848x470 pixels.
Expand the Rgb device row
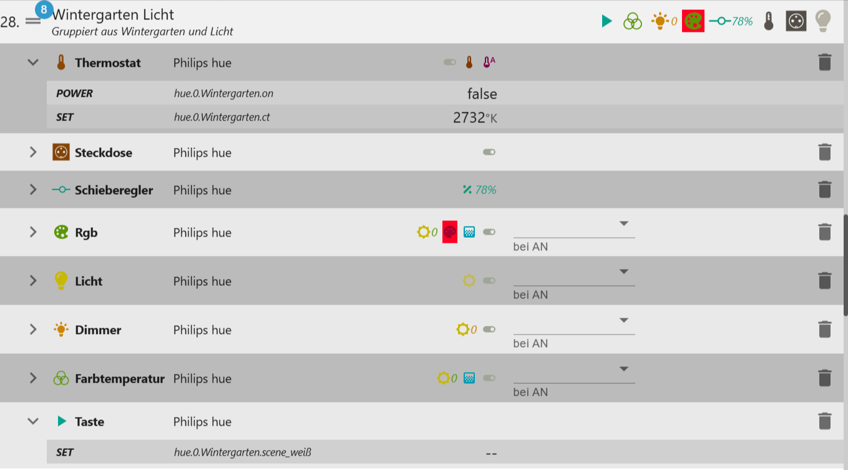pyautogui.click(x=33, y=232)
